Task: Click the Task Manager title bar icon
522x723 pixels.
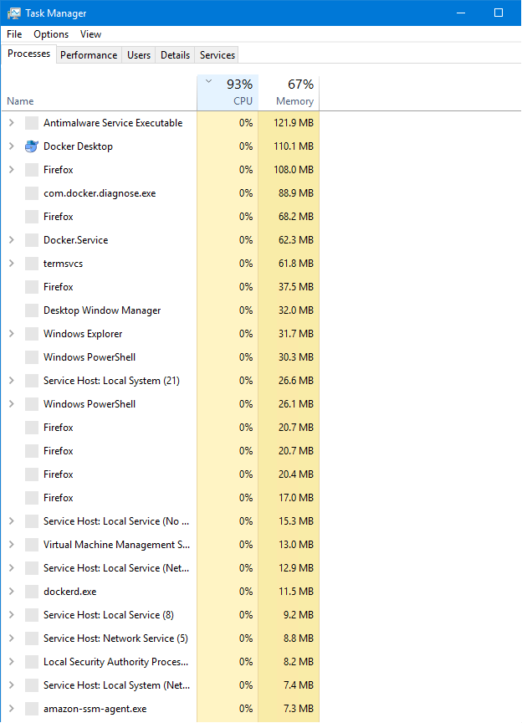Action: (x=14, y=13)
